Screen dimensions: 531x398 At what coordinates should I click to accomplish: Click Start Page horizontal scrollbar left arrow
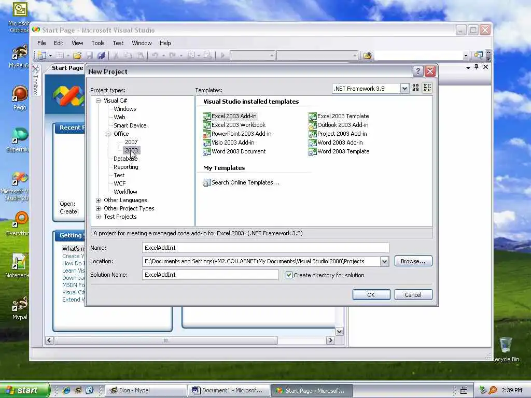(49, 340)
